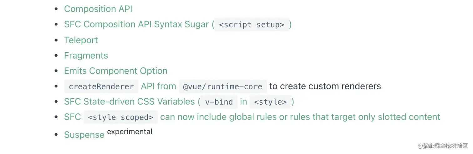Click the "in" word between v-bind and style
The height and width of the screenshot is (154, 473).
click(x=243, y=102)
